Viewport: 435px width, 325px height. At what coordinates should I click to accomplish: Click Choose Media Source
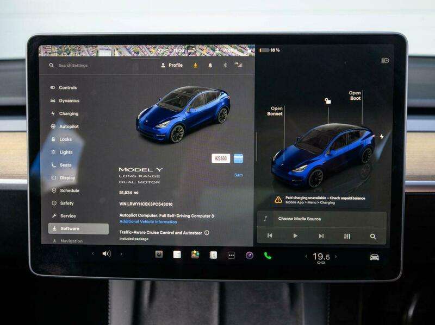pyautogui.click(x=300, y=219)
